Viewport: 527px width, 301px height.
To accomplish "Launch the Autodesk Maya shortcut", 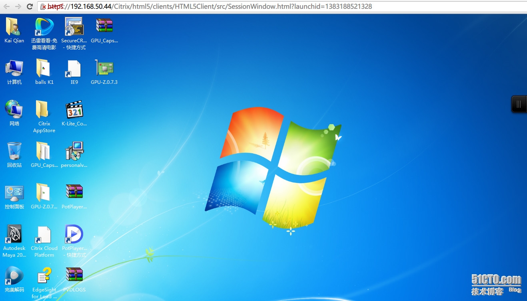I will [14, 234].
